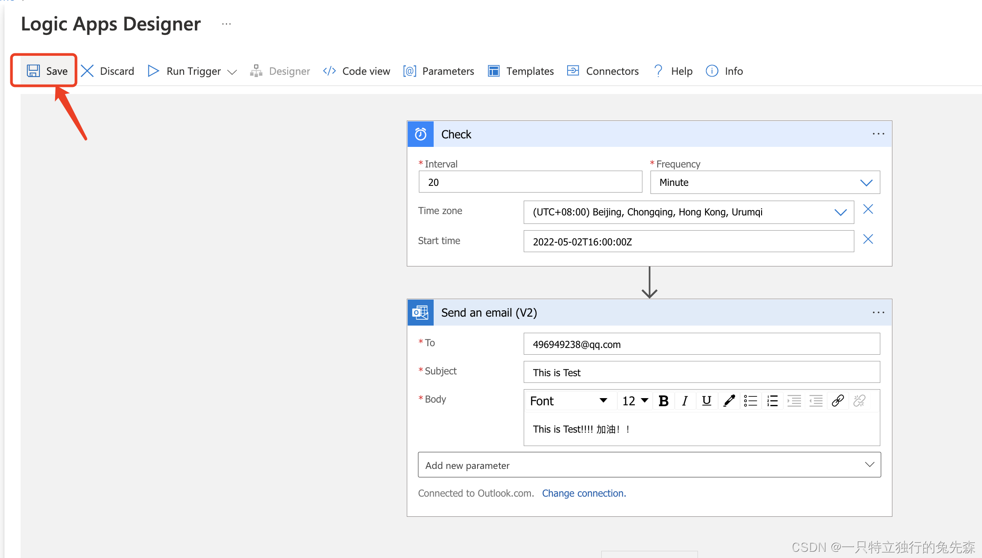Open the Connectors page

click(x=603, y=71)
